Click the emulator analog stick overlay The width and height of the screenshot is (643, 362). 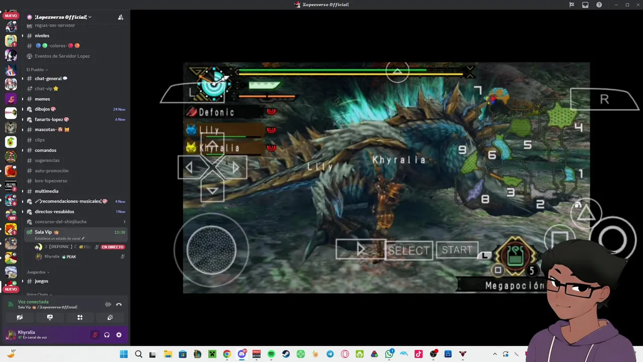pos(211,250)
